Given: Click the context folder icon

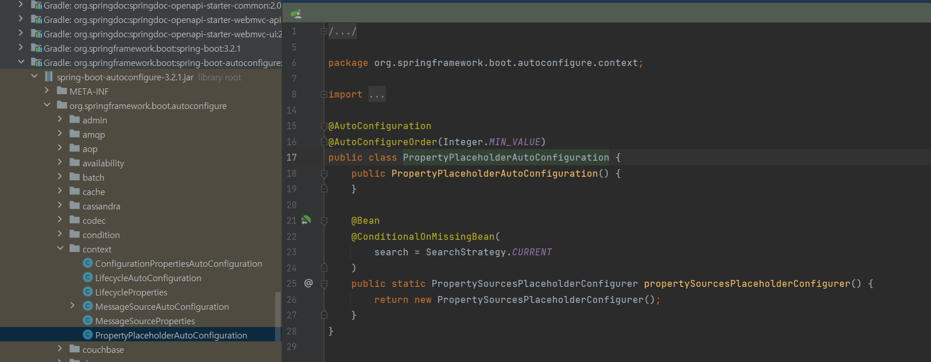Looking at the screenshot, I should (x=75, y=248).
